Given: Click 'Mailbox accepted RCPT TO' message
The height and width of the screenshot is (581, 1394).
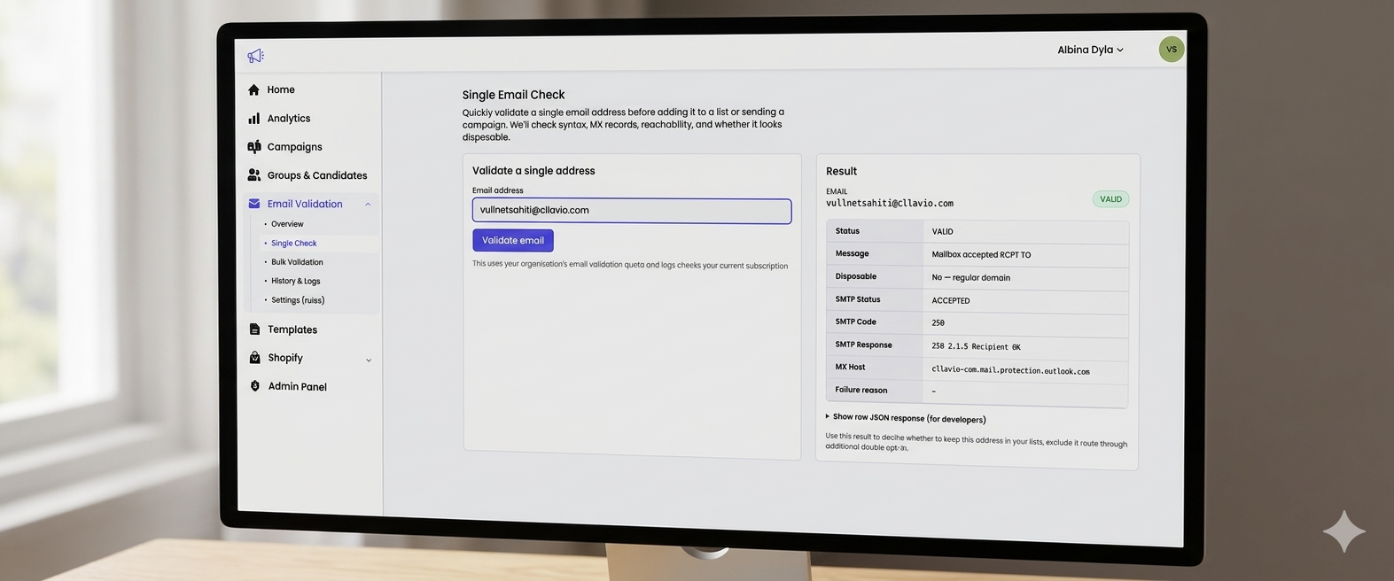Looking at the screenshot, I should coord(981,255).
